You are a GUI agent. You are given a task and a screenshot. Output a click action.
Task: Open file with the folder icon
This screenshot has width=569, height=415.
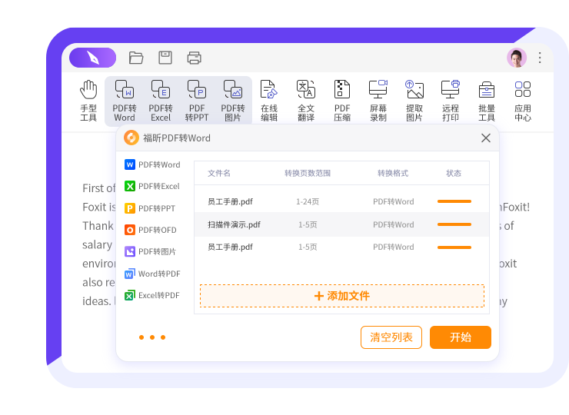tap(136, 58)
